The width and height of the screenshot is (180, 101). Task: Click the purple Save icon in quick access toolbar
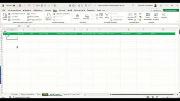[x=20, y=6]
